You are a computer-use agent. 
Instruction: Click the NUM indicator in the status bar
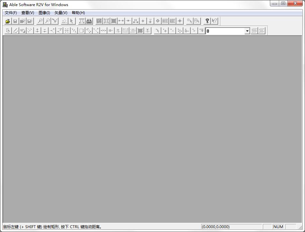[278, 226]
